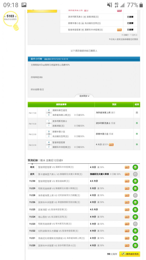Click green 準 result icon in 11/26 row
The height and width of the screenshot is (260, 146).
[x=135, y=202]
